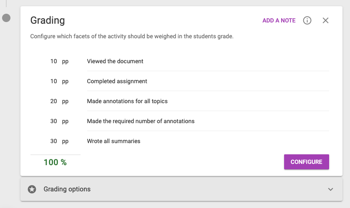Screen dimensions: 350x208
Task: Click the Add a Note link
Action: tap(279, 20)
